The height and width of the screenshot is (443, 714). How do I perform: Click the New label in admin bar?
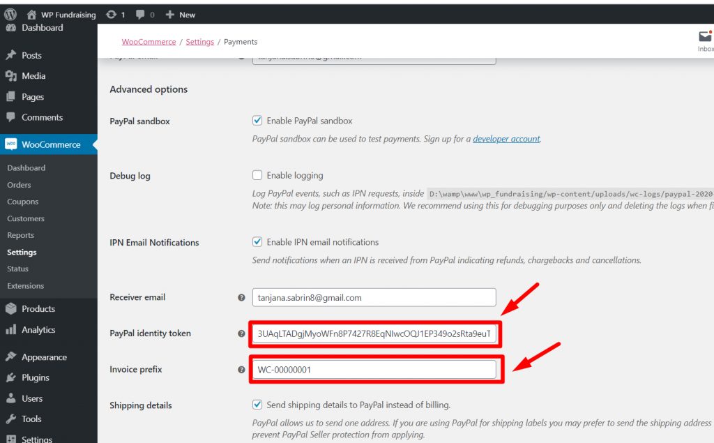[x=187, y=15]
